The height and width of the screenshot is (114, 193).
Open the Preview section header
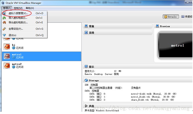(174, 26)
